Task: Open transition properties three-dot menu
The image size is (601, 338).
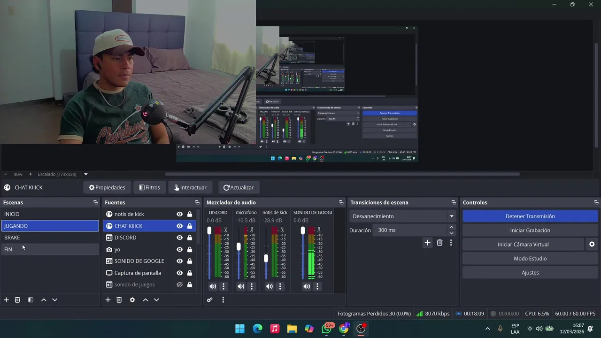Action: (x=451, y=243)
